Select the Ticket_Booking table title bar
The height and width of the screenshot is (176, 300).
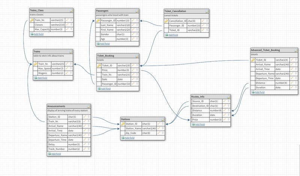[x=118, y=56]
